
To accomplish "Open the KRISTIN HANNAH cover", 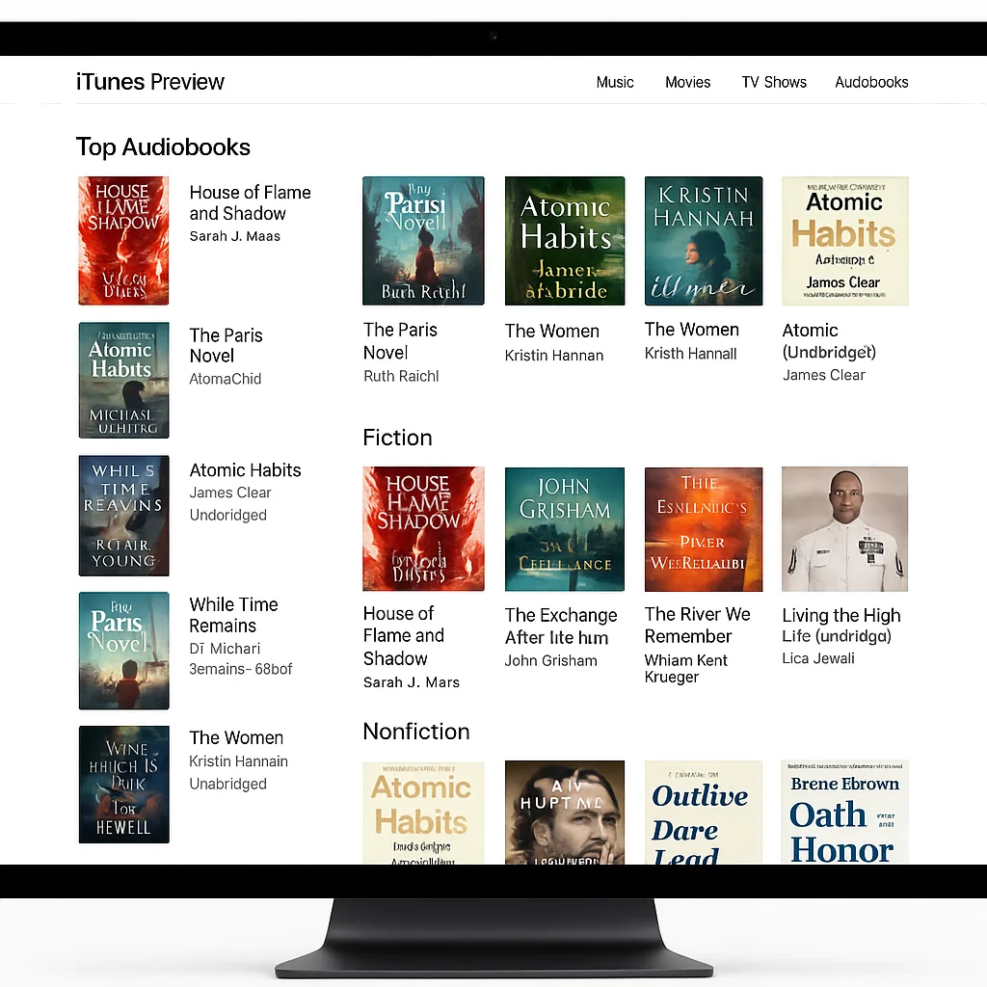I will (x=703, y=240).
